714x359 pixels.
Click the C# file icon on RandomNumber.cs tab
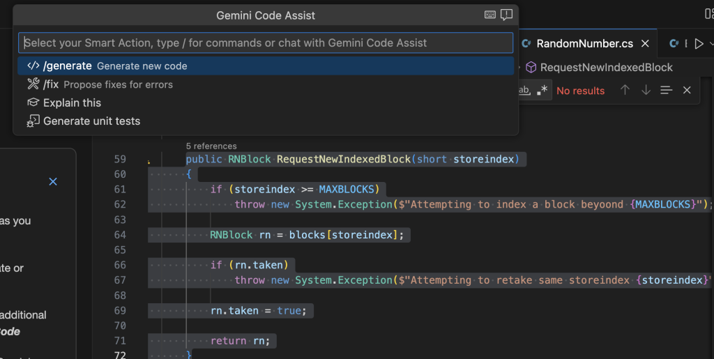click(526, 43)
